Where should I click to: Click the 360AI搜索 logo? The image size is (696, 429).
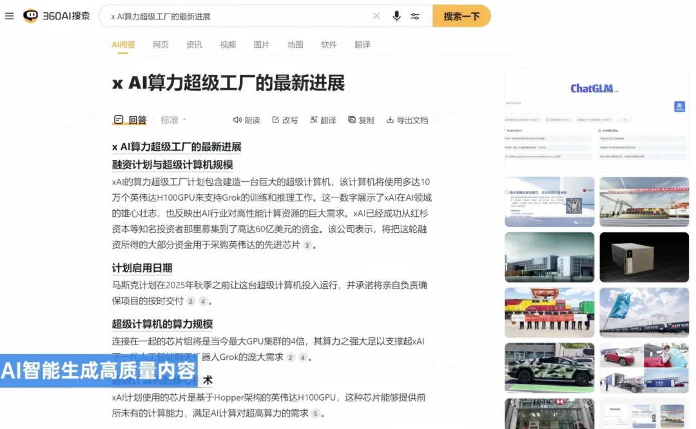tap(57, 16)
